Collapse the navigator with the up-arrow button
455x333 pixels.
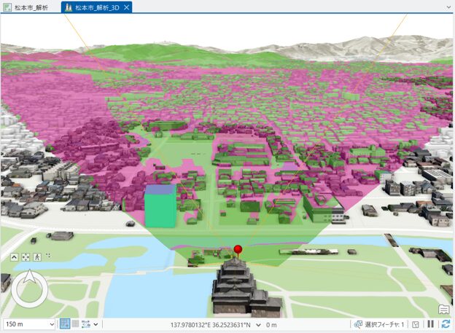click(15, 257)
